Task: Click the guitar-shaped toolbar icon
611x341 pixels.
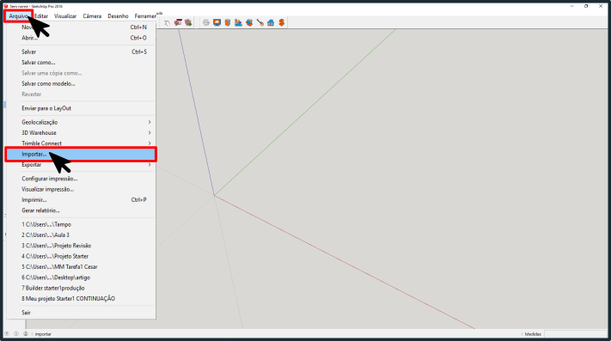Action: pyautogui.click(x=260, y=22)
